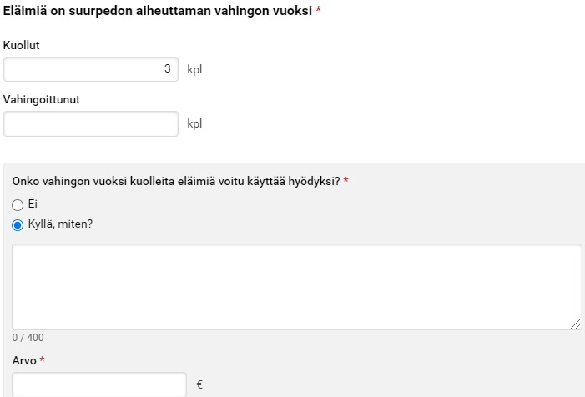The height and width of the screenshot is (397, 585).
Task: Click the "Kuollut" field label
Action: [22, 45]
